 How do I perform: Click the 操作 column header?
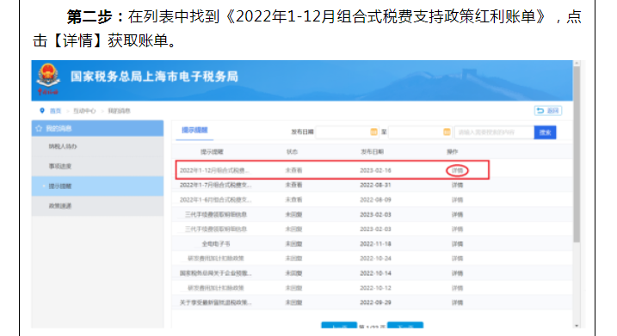452,152
